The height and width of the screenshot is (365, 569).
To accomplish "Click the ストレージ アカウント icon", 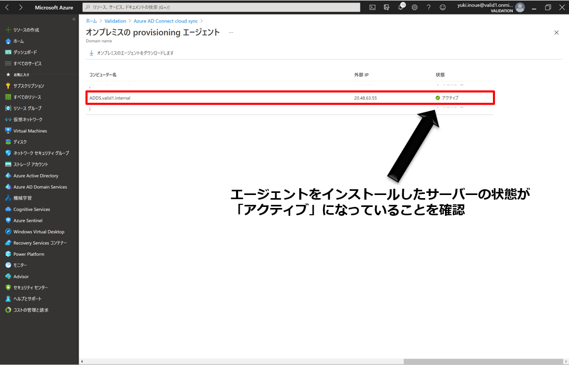I will 8,164.
